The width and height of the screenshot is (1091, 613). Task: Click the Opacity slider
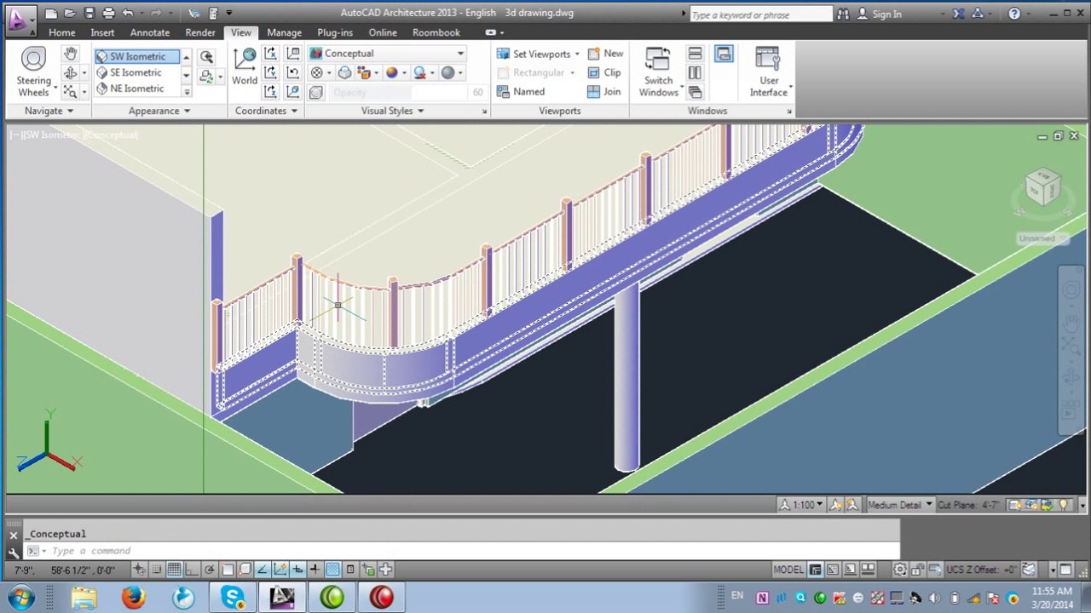click(396, 92)
